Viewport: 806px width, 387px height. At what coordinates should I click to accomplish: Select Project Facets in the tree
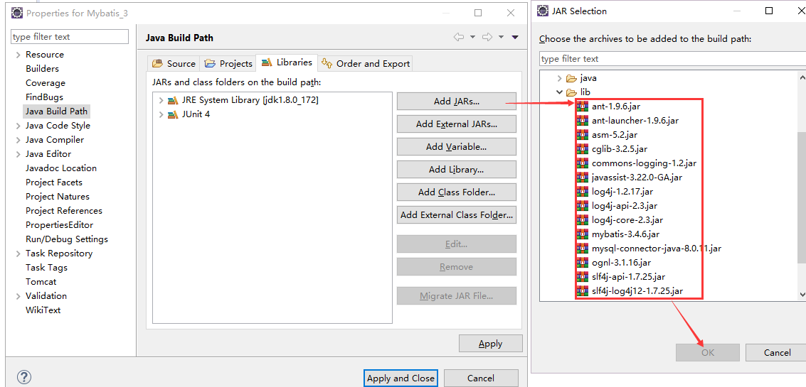click(54, 182)
